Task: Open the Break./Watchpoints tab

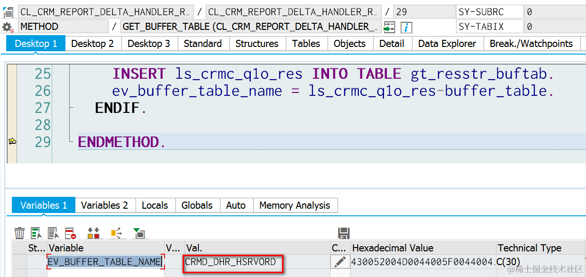Action: [531, 44]
